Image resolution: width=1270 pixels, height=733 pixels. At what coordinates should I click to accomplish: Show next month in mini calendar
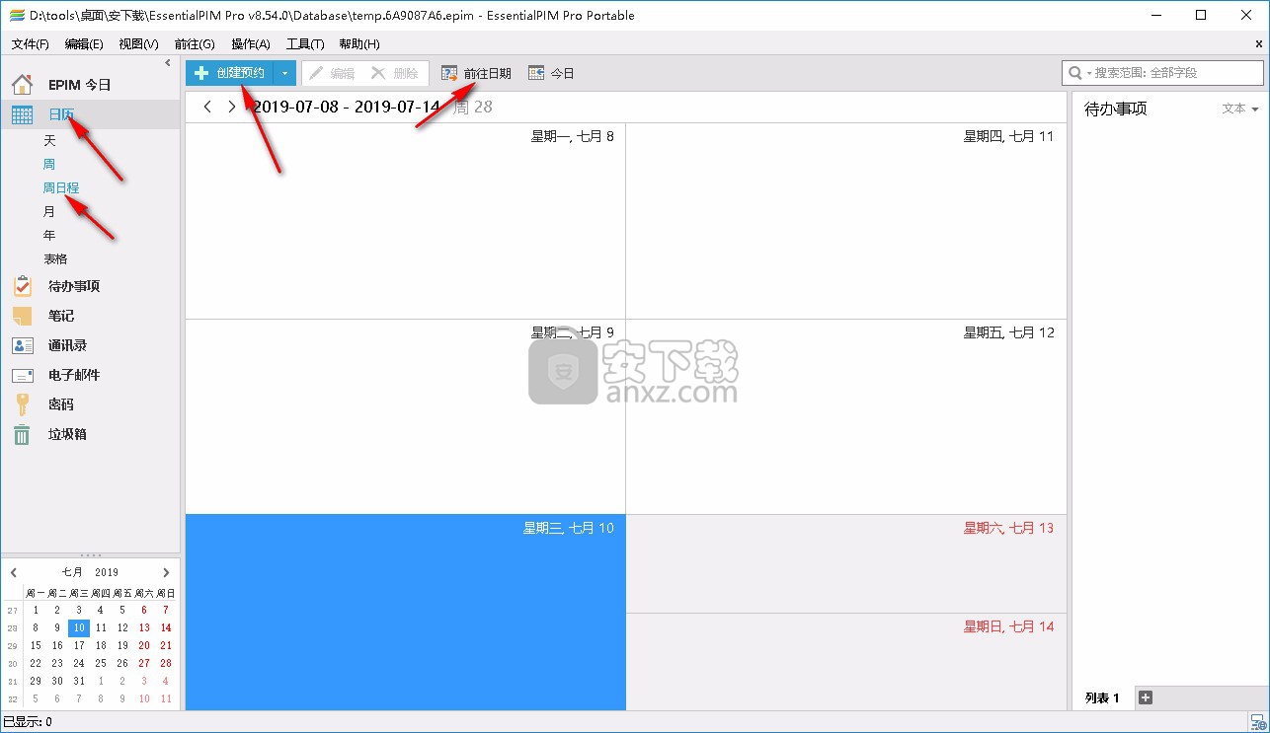pos(166,572)
